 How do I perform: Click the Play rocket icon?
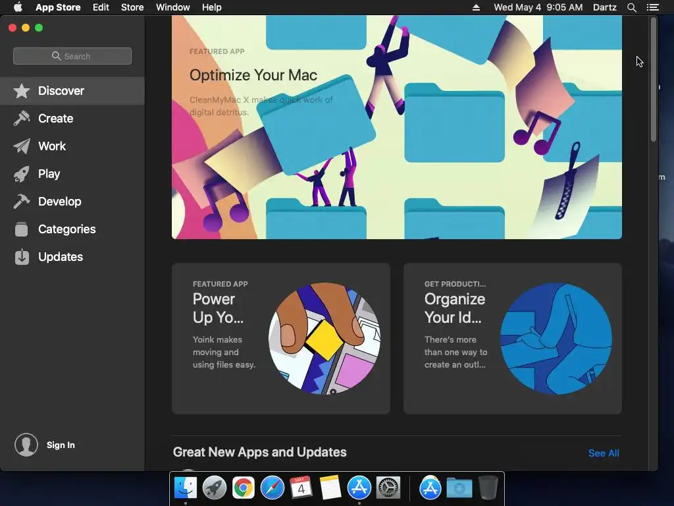click(22, 174)
